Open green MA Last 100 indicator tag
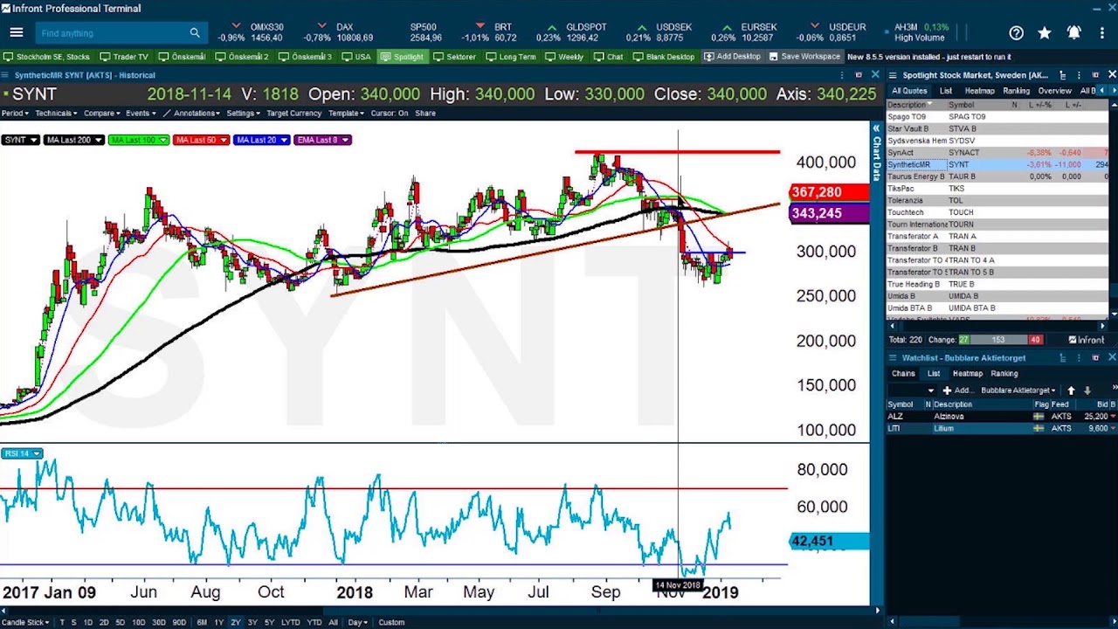The image size is (1118, 629). coord(139,140)
